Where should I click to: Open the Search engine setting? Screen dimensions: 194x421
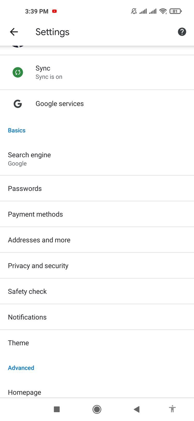pyautogui.click(x=29, y=159)
